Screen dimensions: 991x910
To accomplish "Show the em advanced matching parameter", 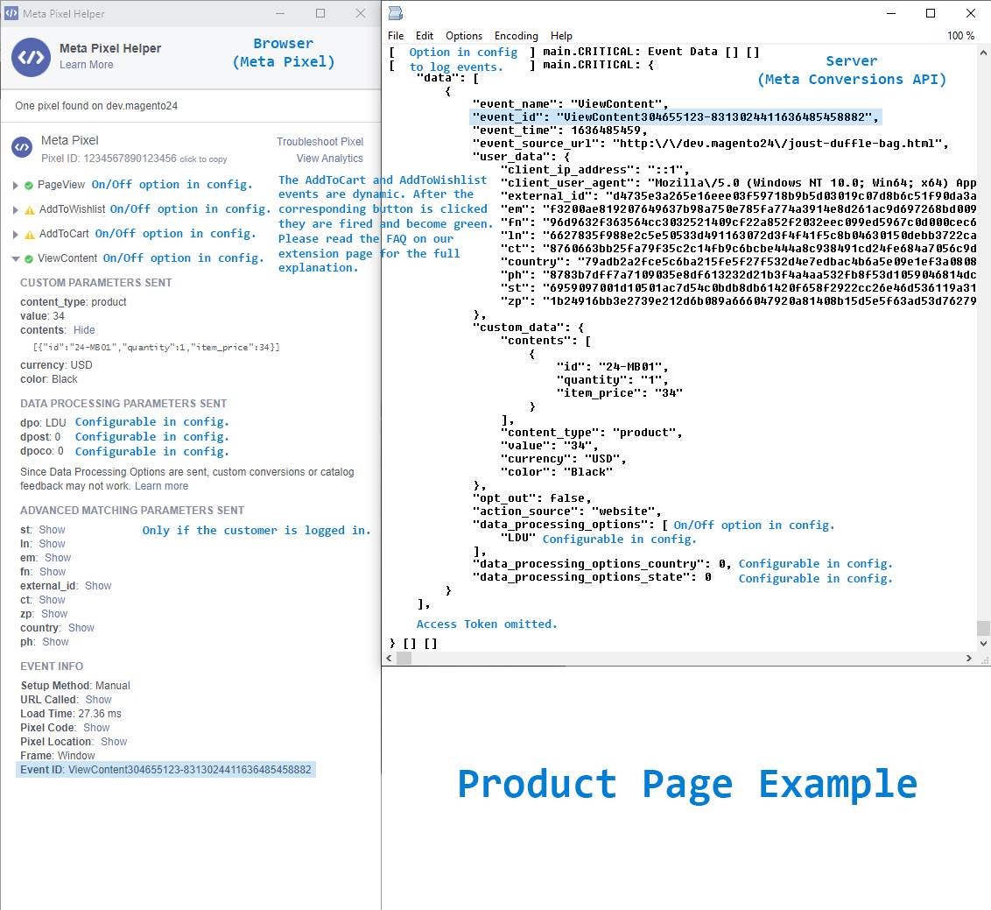I will click(x=57, y=557).
